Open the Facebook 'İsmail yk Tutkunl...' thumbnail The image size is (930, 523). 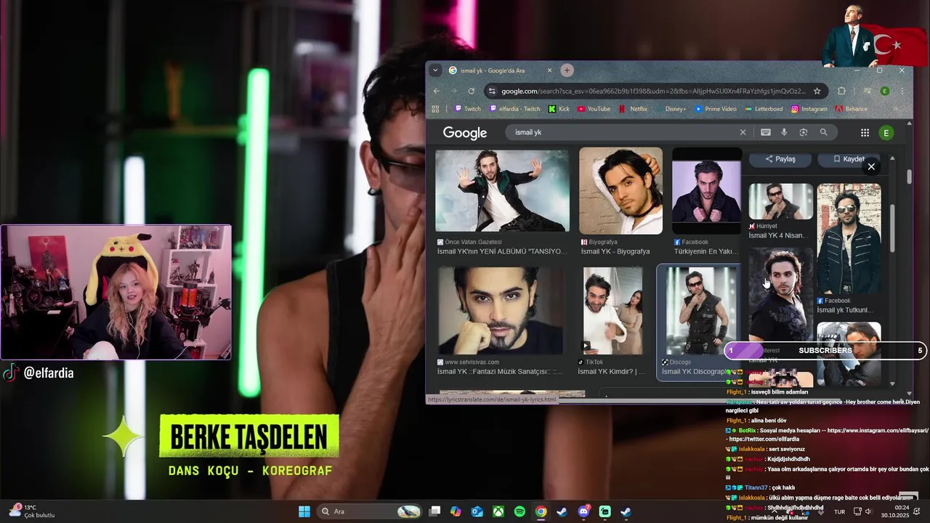(x=849, y=239)
